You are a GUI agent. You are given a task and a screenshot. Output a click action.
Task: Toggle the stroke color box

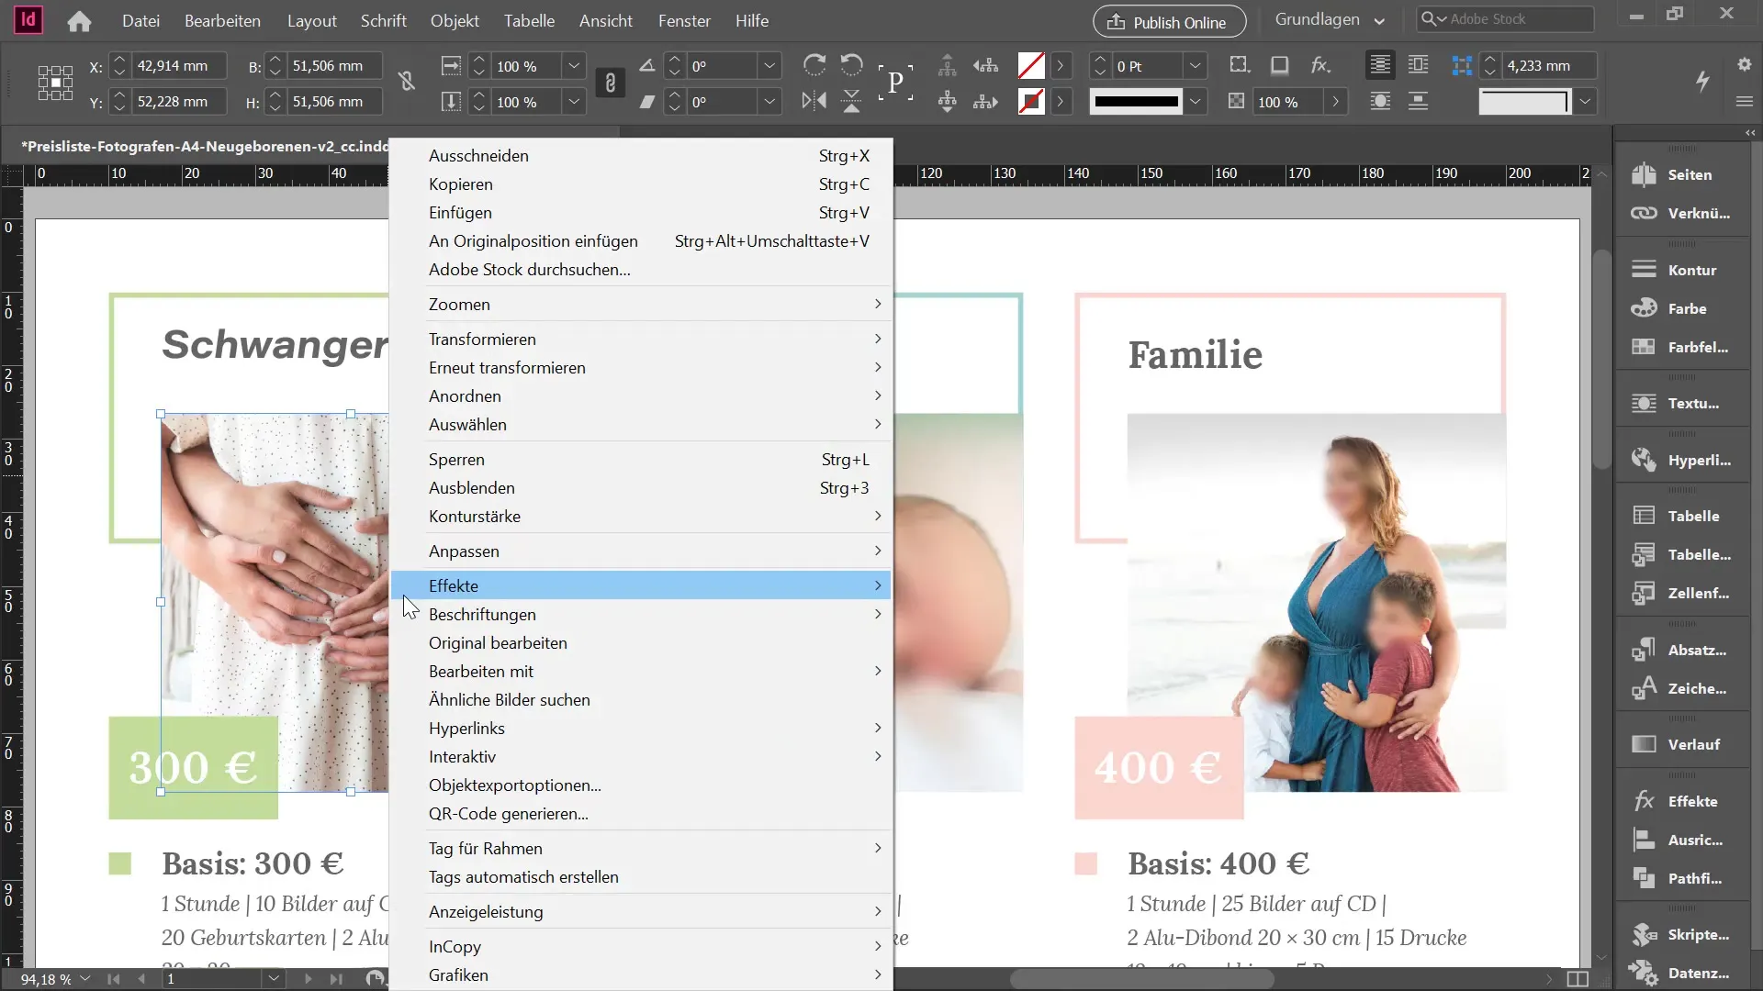[1031, 101]
